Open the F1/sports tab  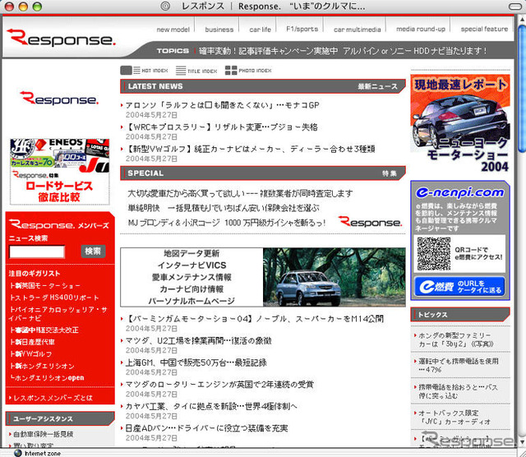[x=302, y=30]
